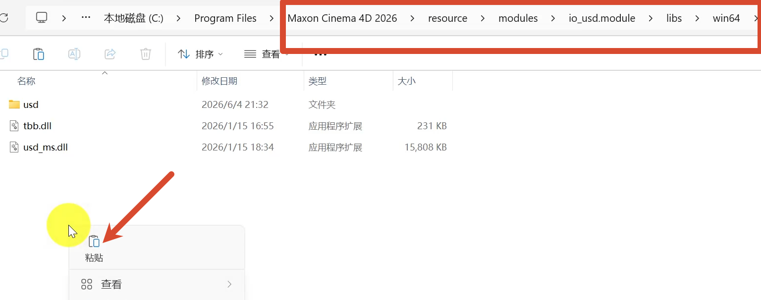
Task: Expand the chevron after Maxon Cinema 4D 2026
Action: coord(413,18)
